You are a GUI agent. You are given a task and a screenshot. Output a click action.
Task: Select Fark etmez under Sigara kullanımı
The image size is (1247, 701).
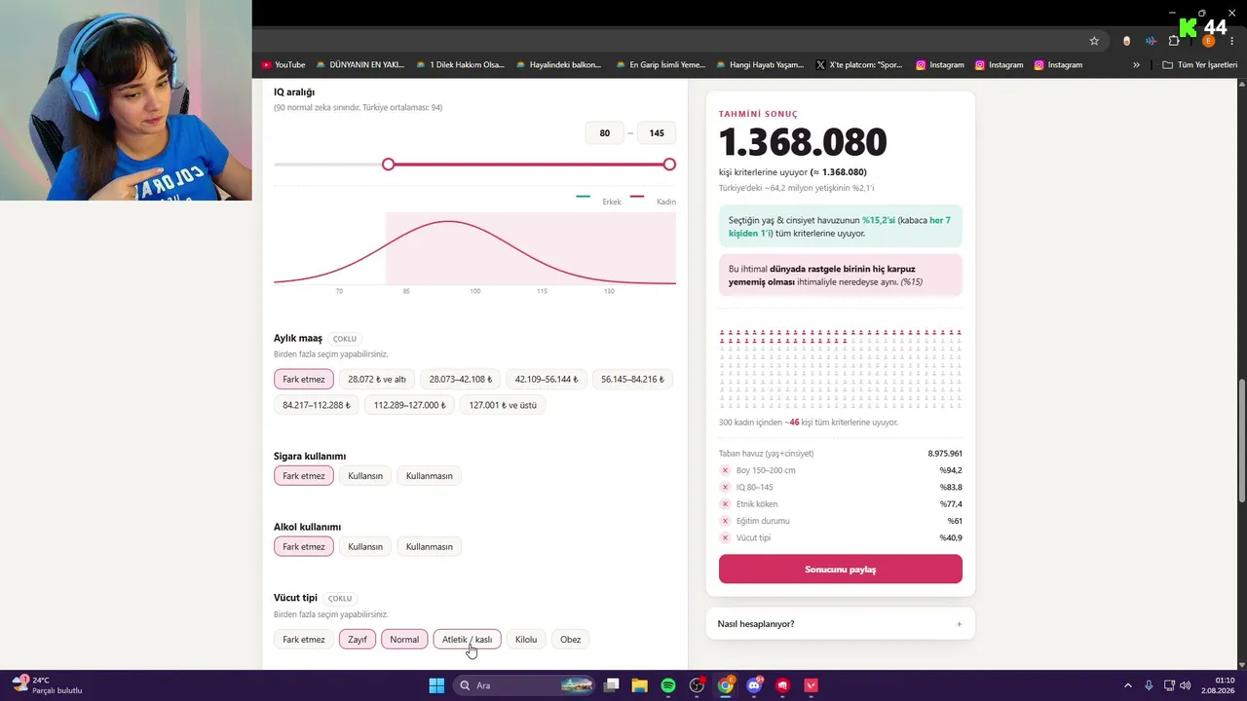point(304,476)
